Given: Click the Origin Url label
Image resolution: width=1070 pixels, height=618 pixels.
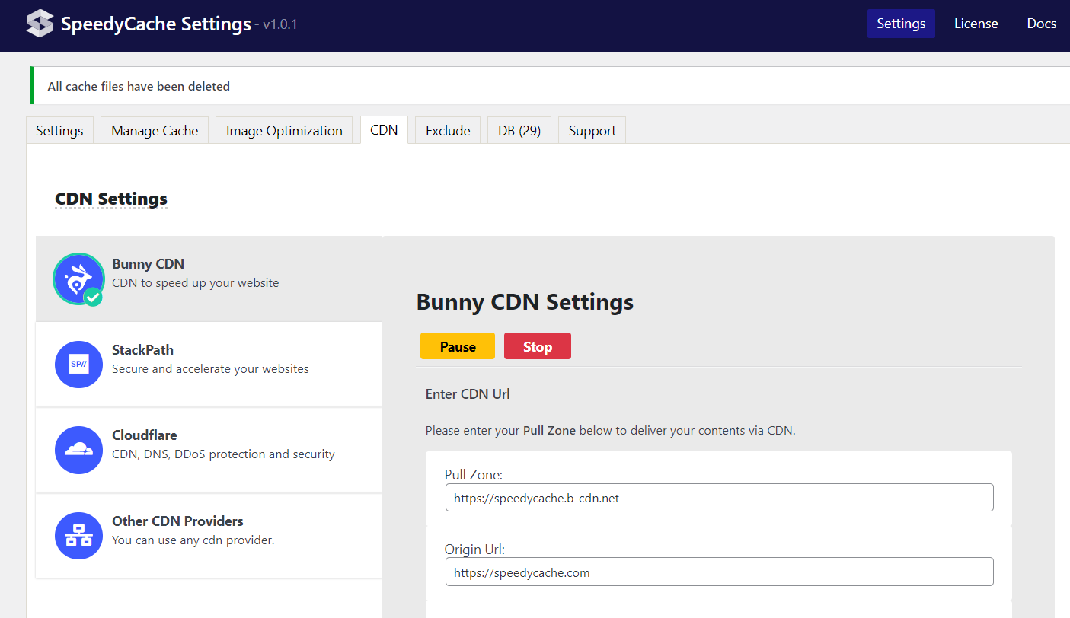Looking at the screenshot, I should pyautogui.click(x=475, y=550).
